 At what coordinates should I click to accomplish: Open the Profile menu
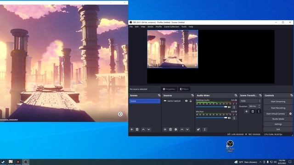point(158,27)
